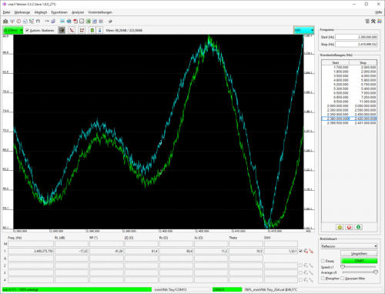The image size is (385, 294).
Task: Click the red circular button under frequency list
Action: [x=349, y=227]
